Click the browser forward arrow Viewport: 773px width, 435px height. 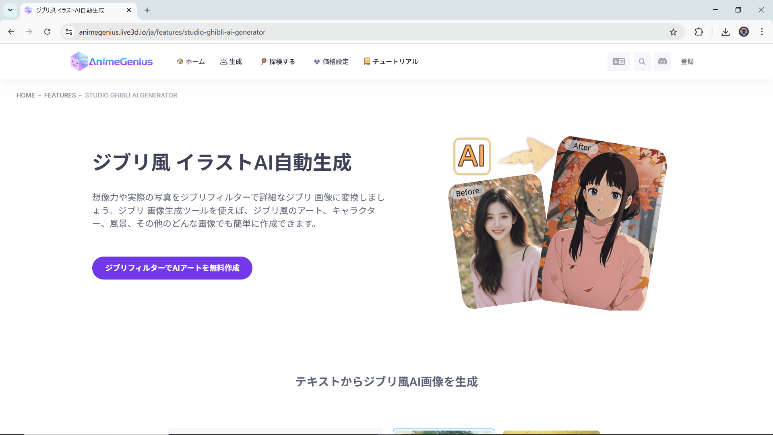click(x=29, y=32)
